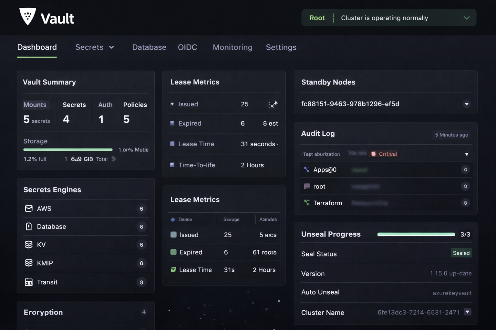Expand the audit log filter arrow

click(x=467, y=154)
